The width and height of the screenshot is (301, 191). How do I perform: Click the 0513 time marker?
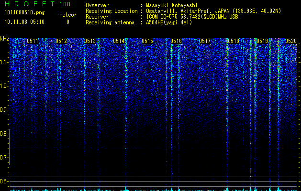[90, 41]
